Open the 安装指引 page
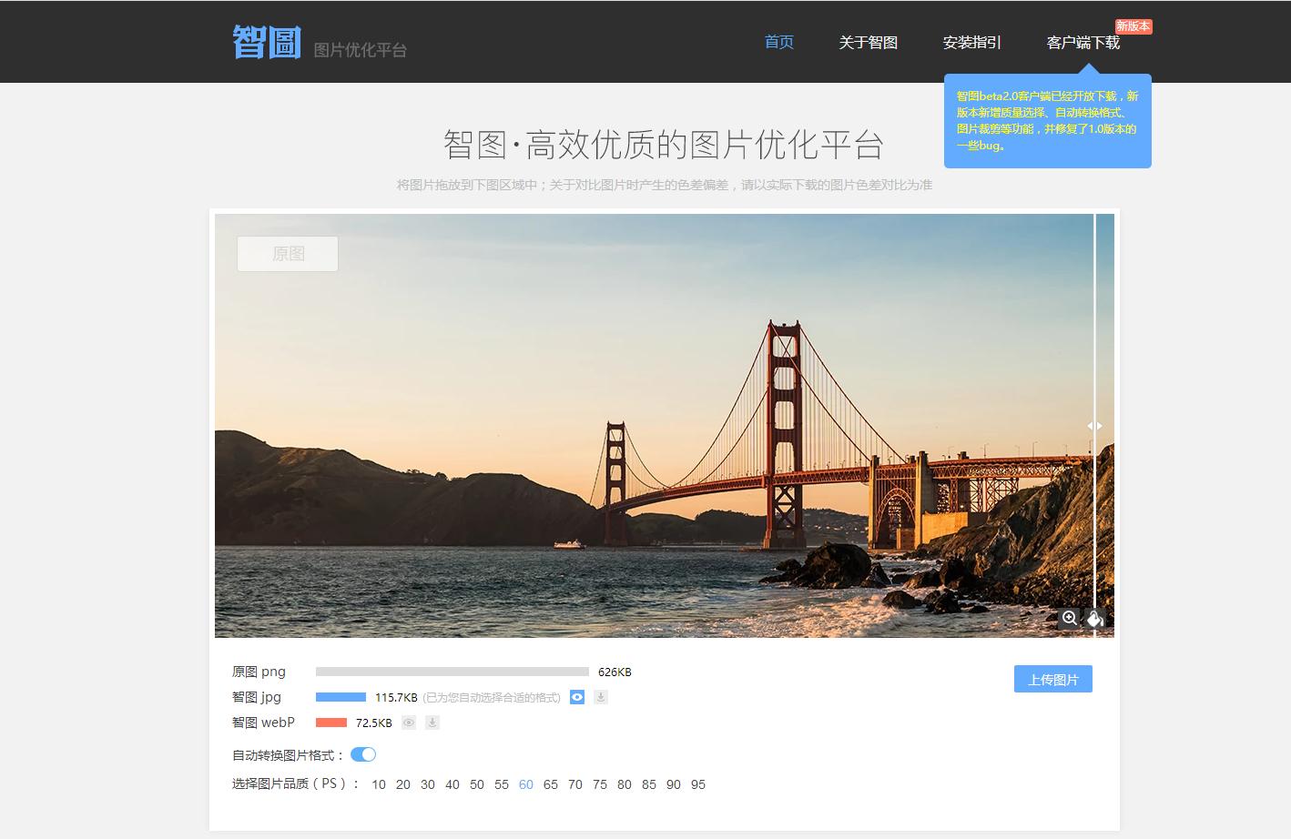 (972, 42)
